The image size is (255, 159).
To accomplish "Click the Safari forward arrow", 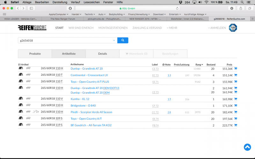I will pyautogui.click(x=23, y=8).
